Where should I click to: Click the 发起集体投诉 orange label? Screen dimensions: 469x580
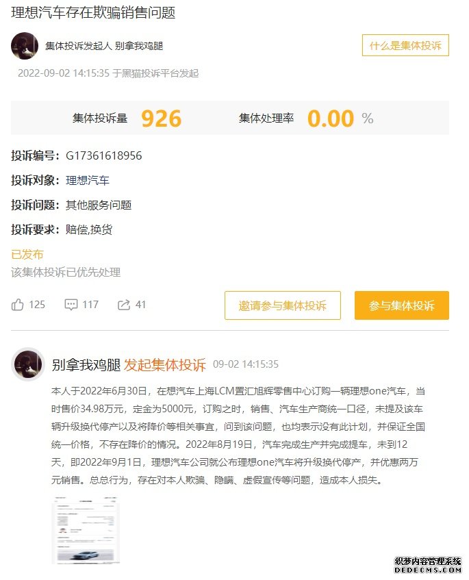[164, 365]
